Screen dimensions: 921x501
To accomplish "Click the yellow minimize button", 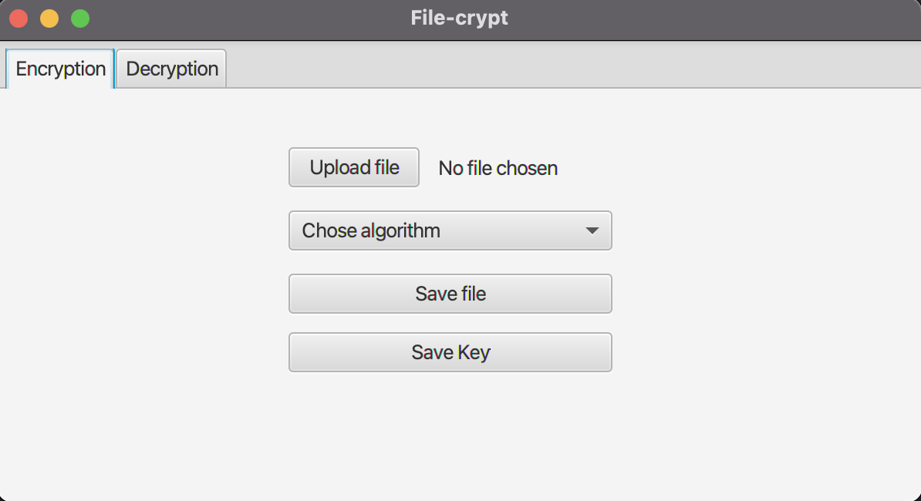I will 49,18.
